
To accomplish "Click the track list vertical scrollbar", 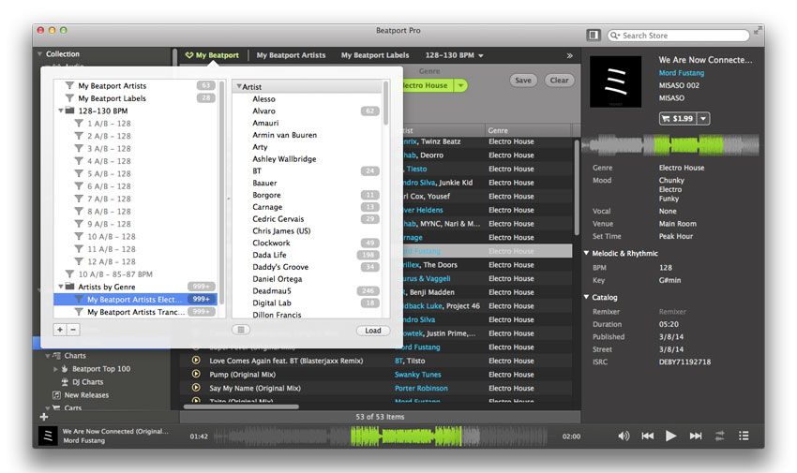I will tap(577, 187).
